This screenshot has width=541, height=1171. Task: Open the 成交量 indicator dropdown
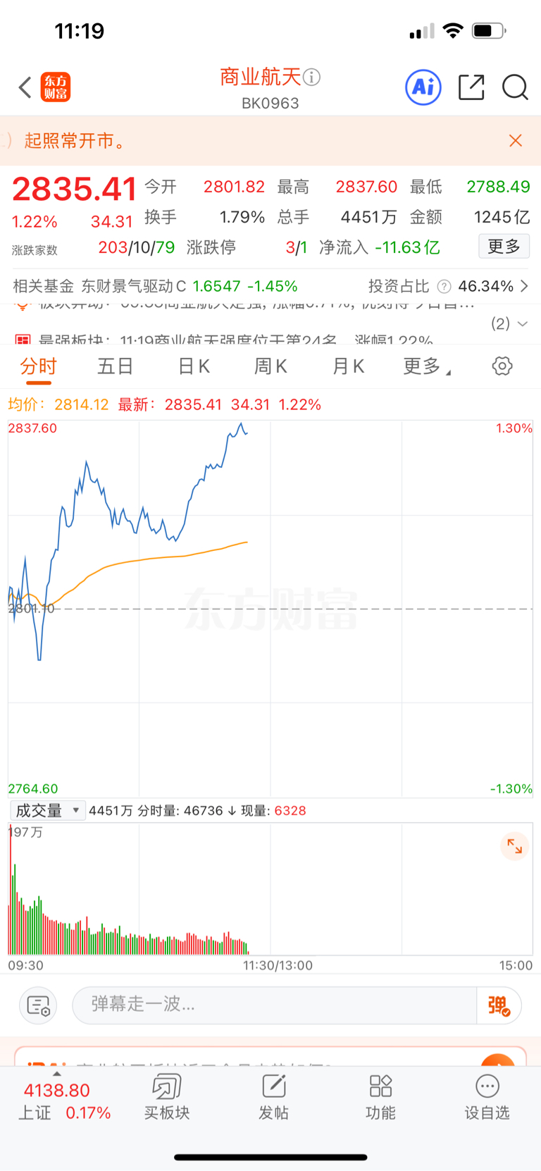[x=47, y=811]
